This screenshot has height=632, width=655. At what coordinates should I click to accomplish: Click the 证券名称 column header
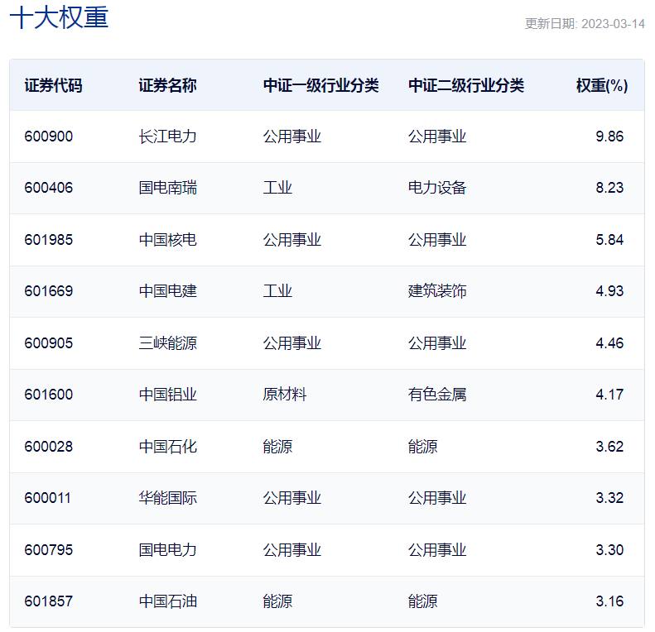[167, 85]
